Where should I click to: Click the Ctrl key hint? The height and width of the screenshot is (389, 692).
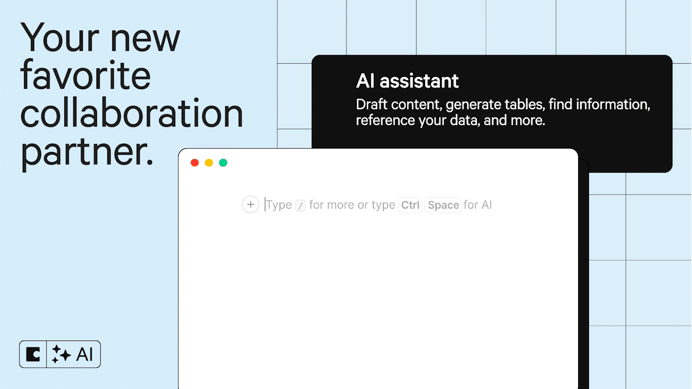pos(410,205)
